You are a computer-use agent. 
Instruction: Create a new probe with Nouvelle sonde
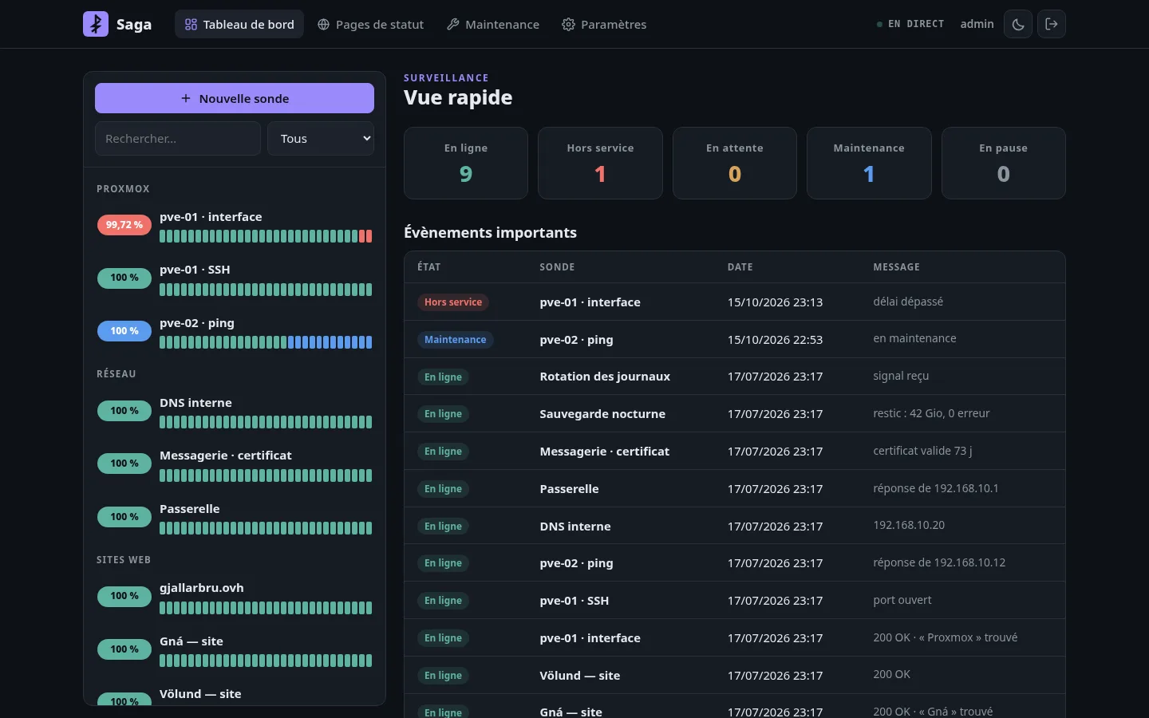pos(235,98)
